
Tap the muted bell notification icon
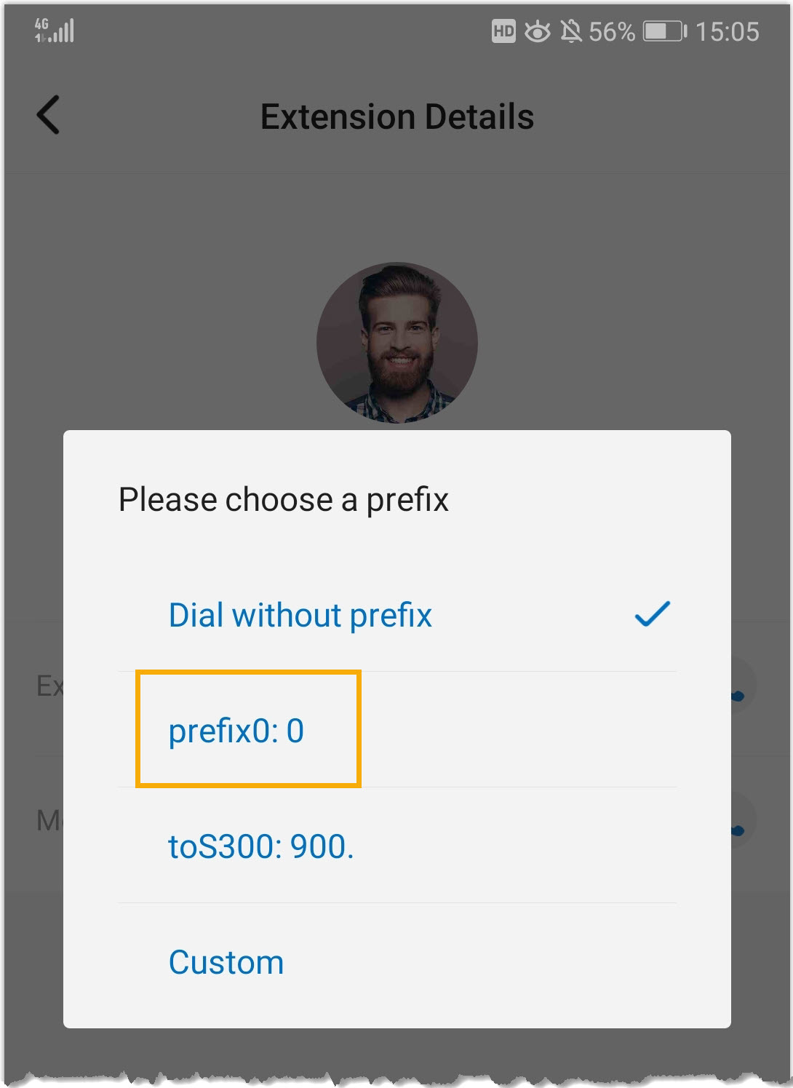click(x=571, y=31)
